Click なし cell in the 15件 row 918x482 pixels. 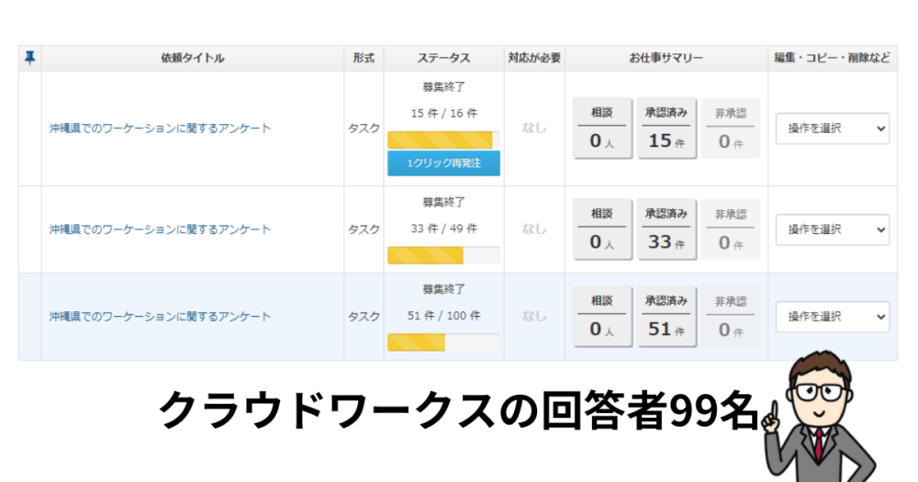pos(534,128)
